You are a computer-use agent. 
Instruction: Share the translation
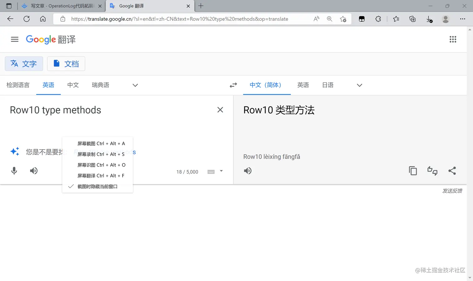click(x=452, y=171)
